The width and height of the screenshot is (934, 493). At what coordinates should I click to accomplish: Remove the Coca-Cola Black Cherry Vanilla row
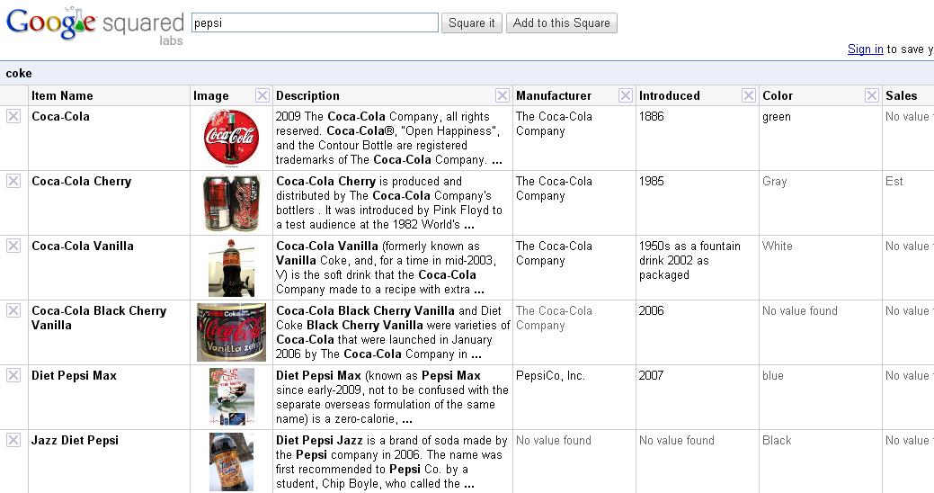coord(13,310)
